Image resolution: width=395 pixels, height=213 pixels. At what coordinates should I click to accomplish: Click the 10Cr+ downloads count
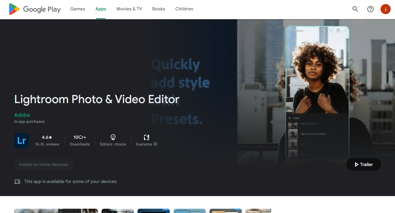point(80,137)
